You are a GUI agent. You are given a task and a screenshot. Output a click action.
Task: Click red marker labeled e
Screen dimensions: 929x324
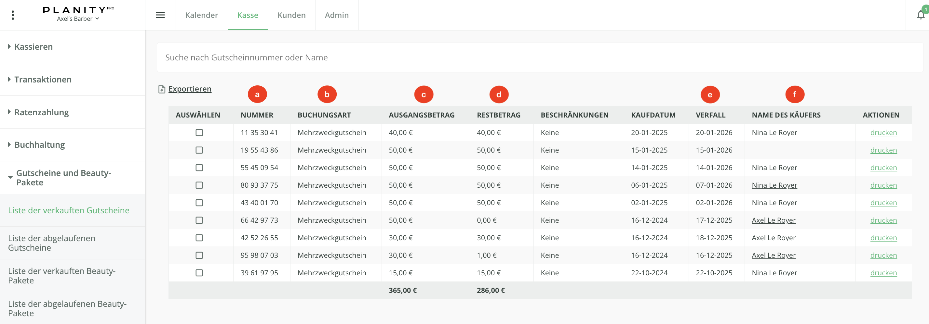pyautogui.click(x=710, y=94)
